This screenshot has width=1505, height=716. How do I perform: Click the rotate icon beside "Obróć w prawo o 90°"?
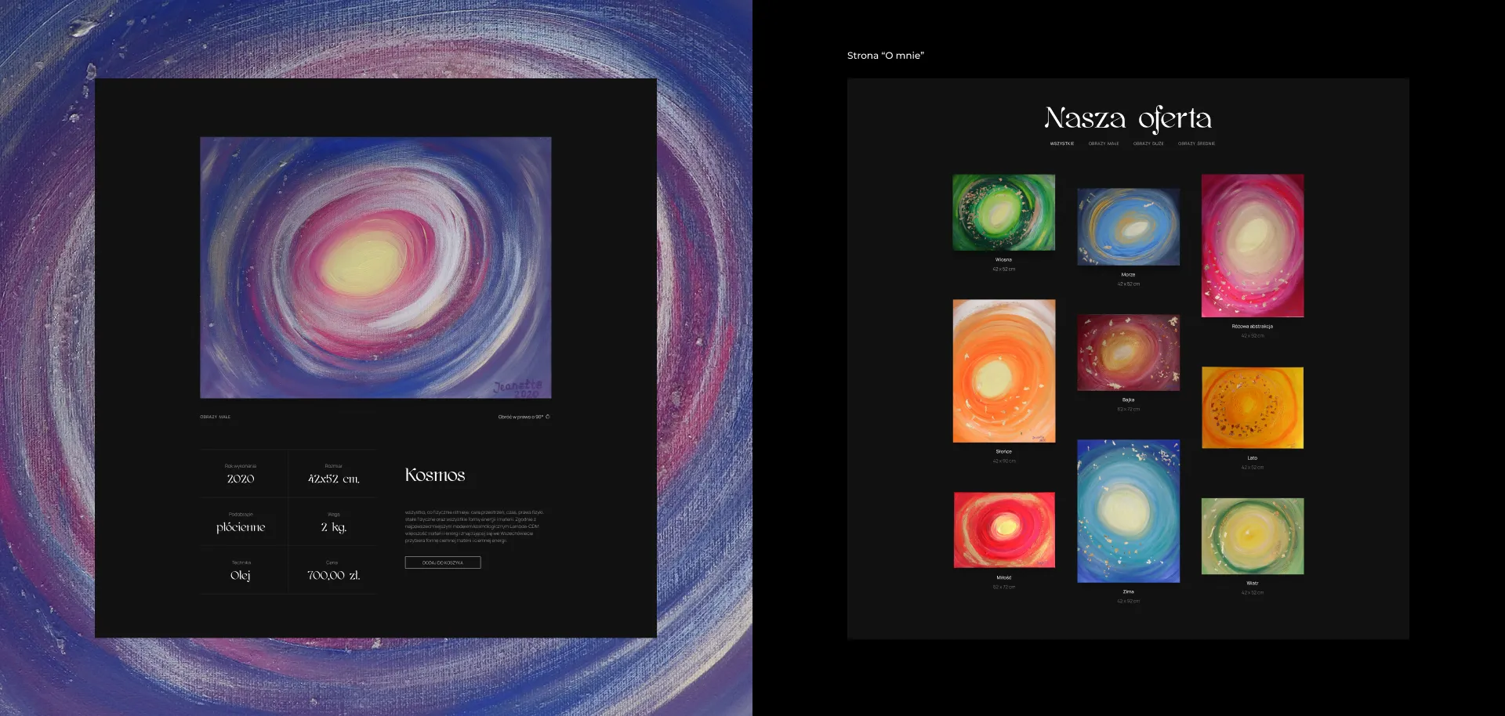547,417
